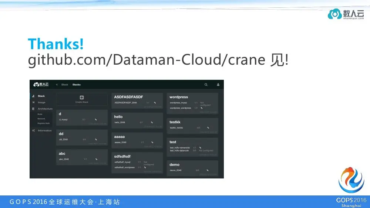Select the wordpress_mysql service name
Viewport: 370px width, 208px height.
click(178, 103)
